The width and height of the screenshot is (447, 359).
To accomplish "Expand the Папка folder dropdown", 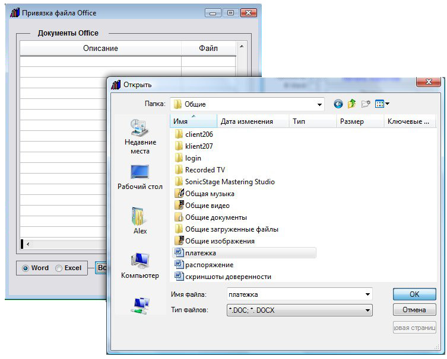I will pyautogui.click(x=319, y=104).
